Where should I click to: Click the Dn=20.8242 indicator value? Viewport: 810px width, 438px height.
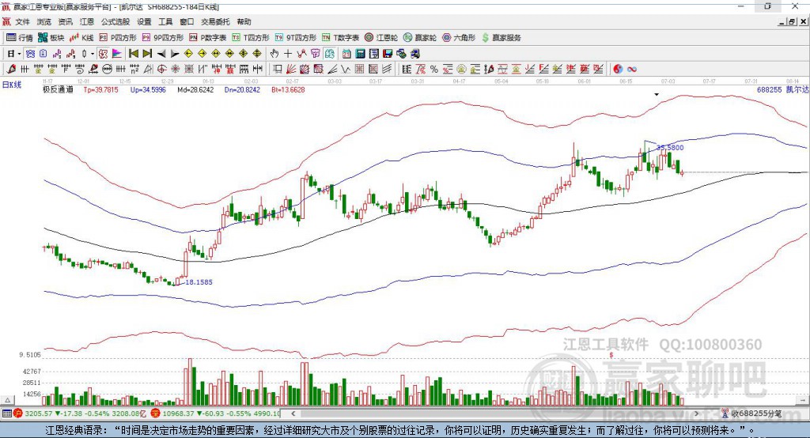pyautogui.click(x=242, y=89)
